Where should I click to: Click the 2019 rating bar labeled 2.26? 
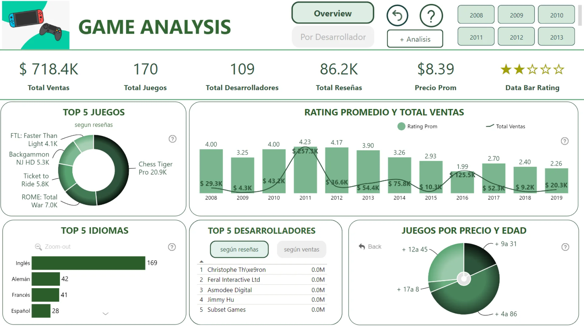pos(556,181)
